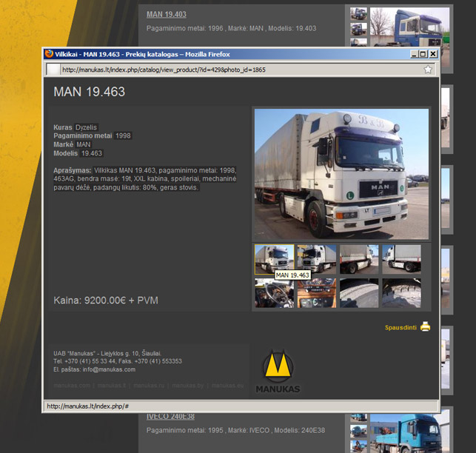Click the Manukas logo in the footer

[x=278, y=372]
